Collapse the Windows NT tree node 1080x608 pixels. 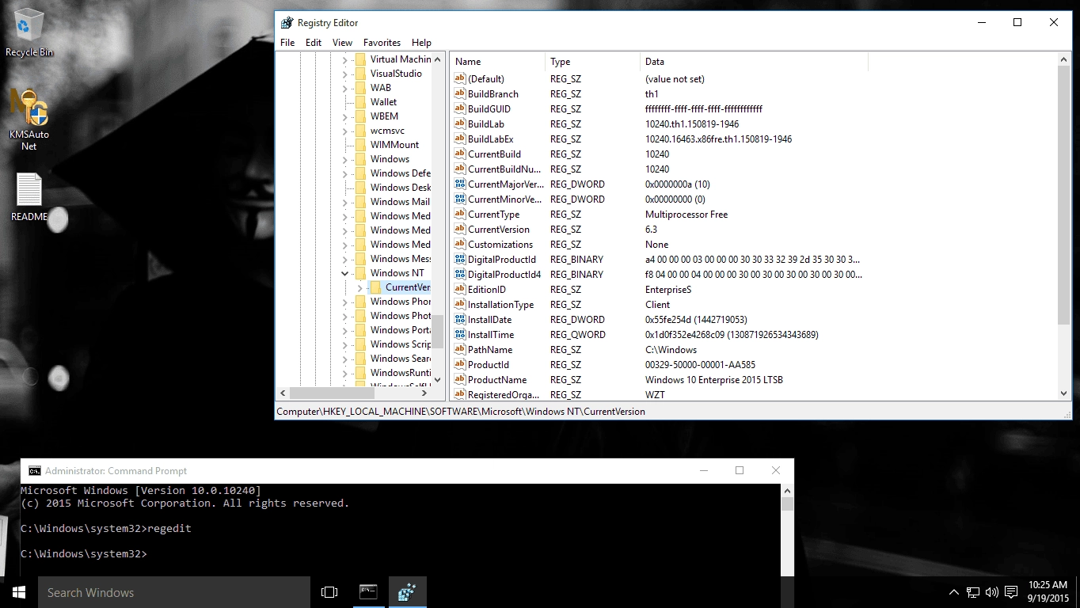pos(345,273)
